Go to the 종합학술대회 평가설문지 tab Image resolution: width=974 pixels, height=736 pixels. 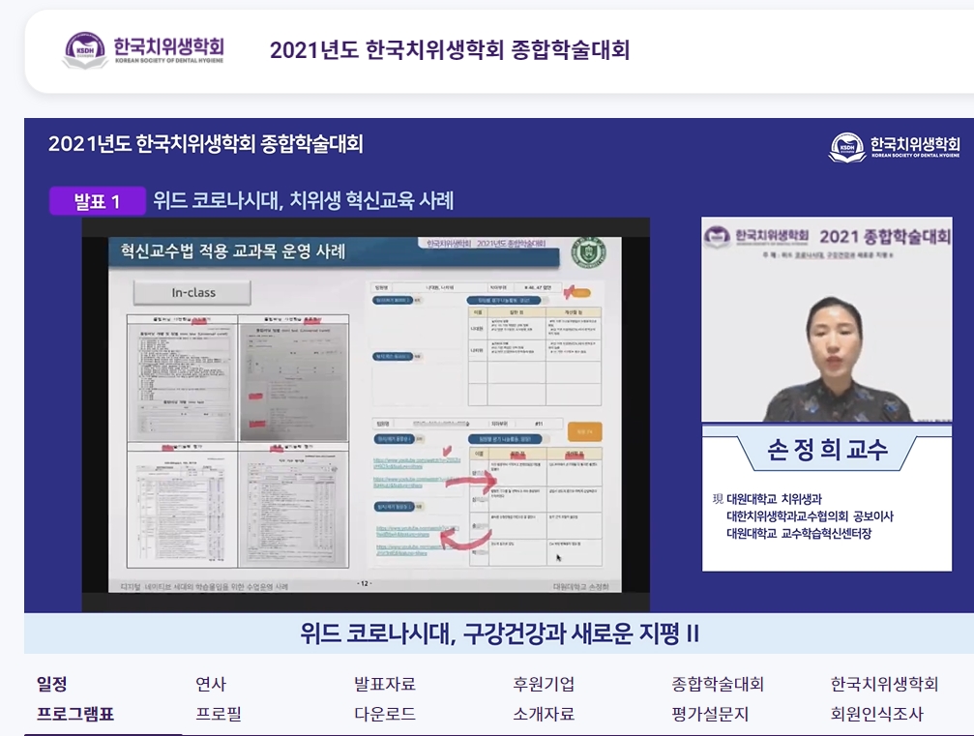tap(717, 699)
